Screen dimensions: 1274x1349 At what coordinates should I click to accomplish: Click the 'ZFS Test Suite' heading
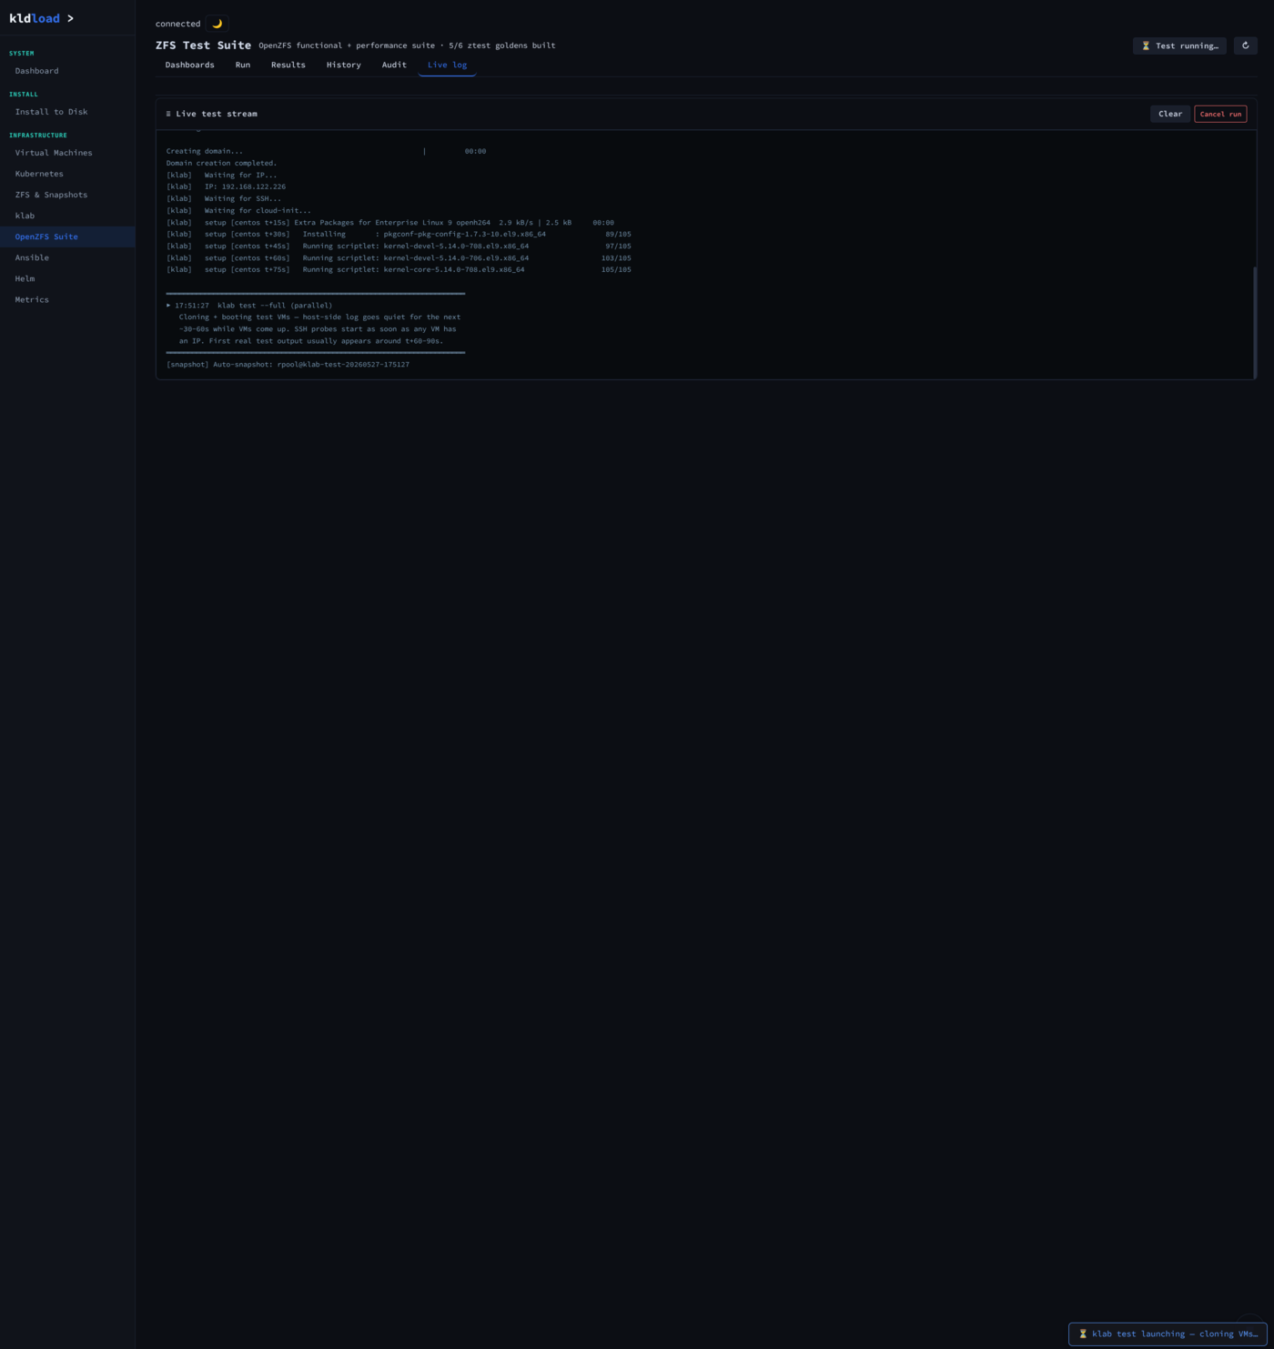pos(203,45)
